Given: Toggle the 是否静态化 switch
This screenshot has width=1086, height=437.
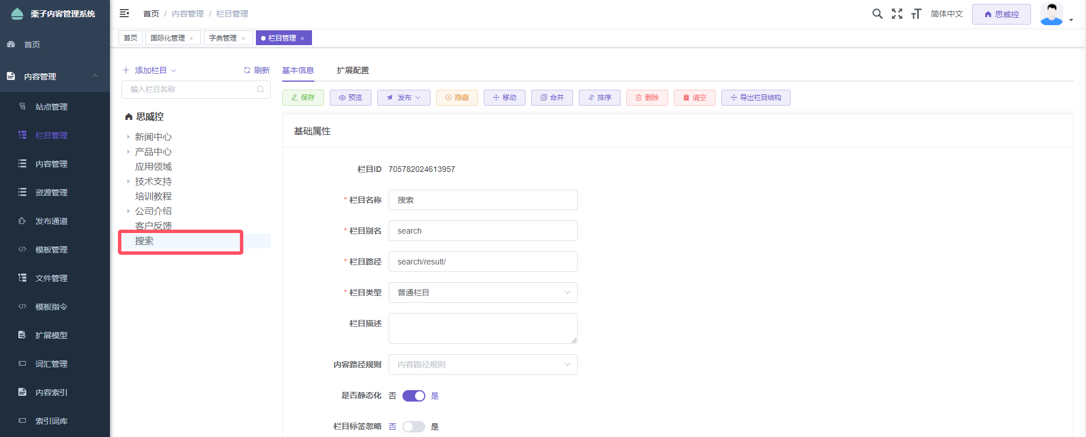Looking at the screenshot, I should point(413,396).
